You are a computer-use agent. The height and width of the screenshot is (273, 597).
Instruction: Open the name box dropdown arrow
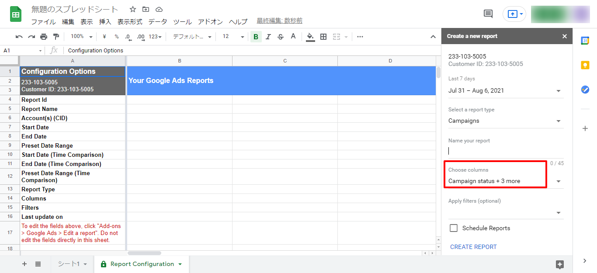[x=41, y=51]
